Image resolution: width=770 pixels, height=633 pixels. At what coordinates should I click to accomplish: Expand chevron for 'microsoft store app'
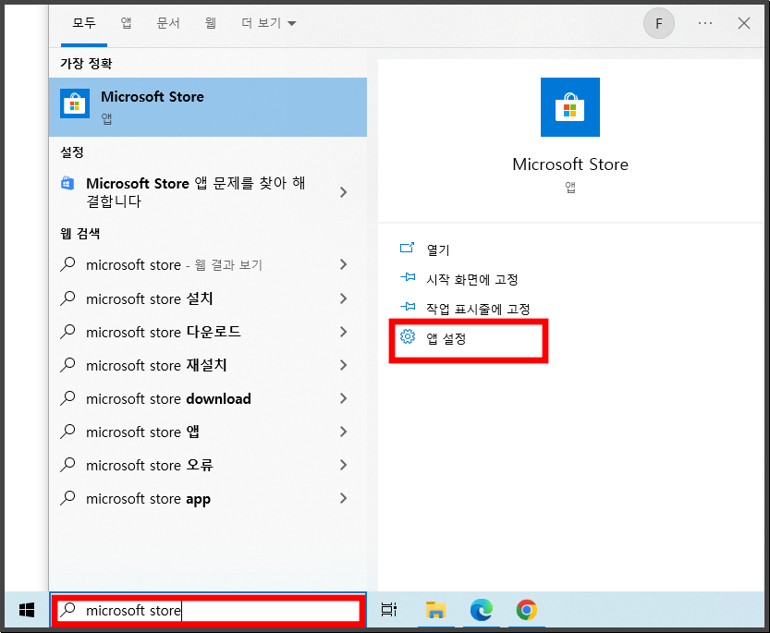(343, 498)
